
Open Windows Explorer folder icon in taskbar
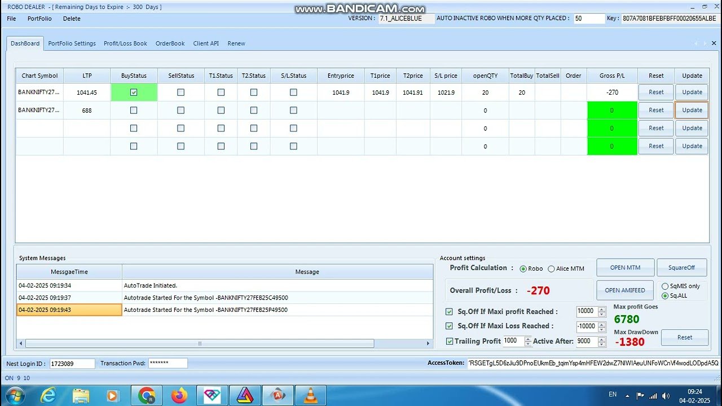[x=81, y=396]
